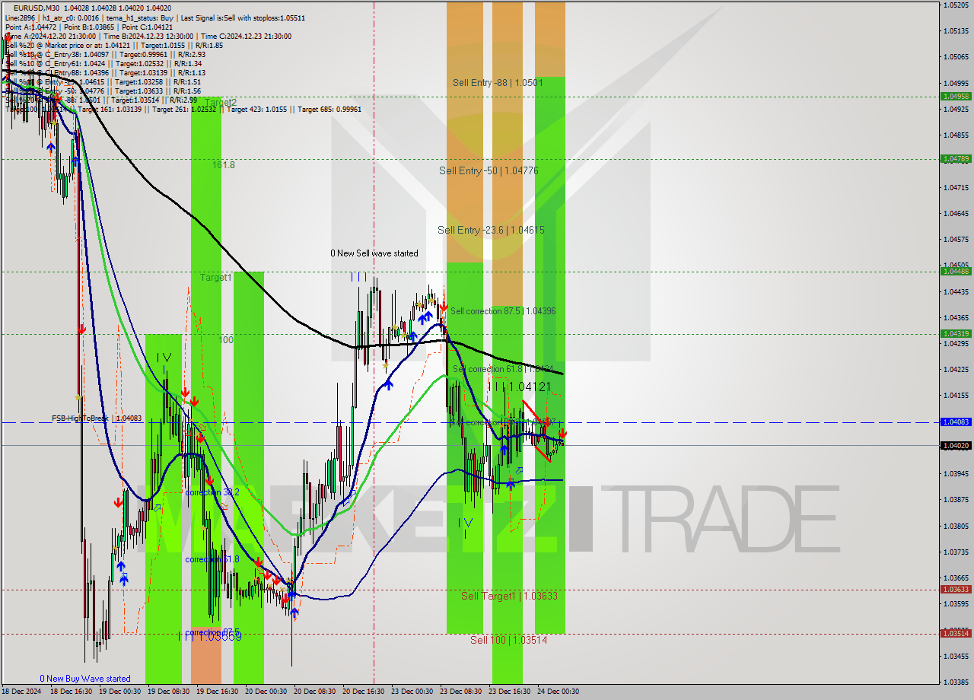Click the '23 Dec 08:30' time axis label
The width and height of the screenshot is (974, 700).
460,692
